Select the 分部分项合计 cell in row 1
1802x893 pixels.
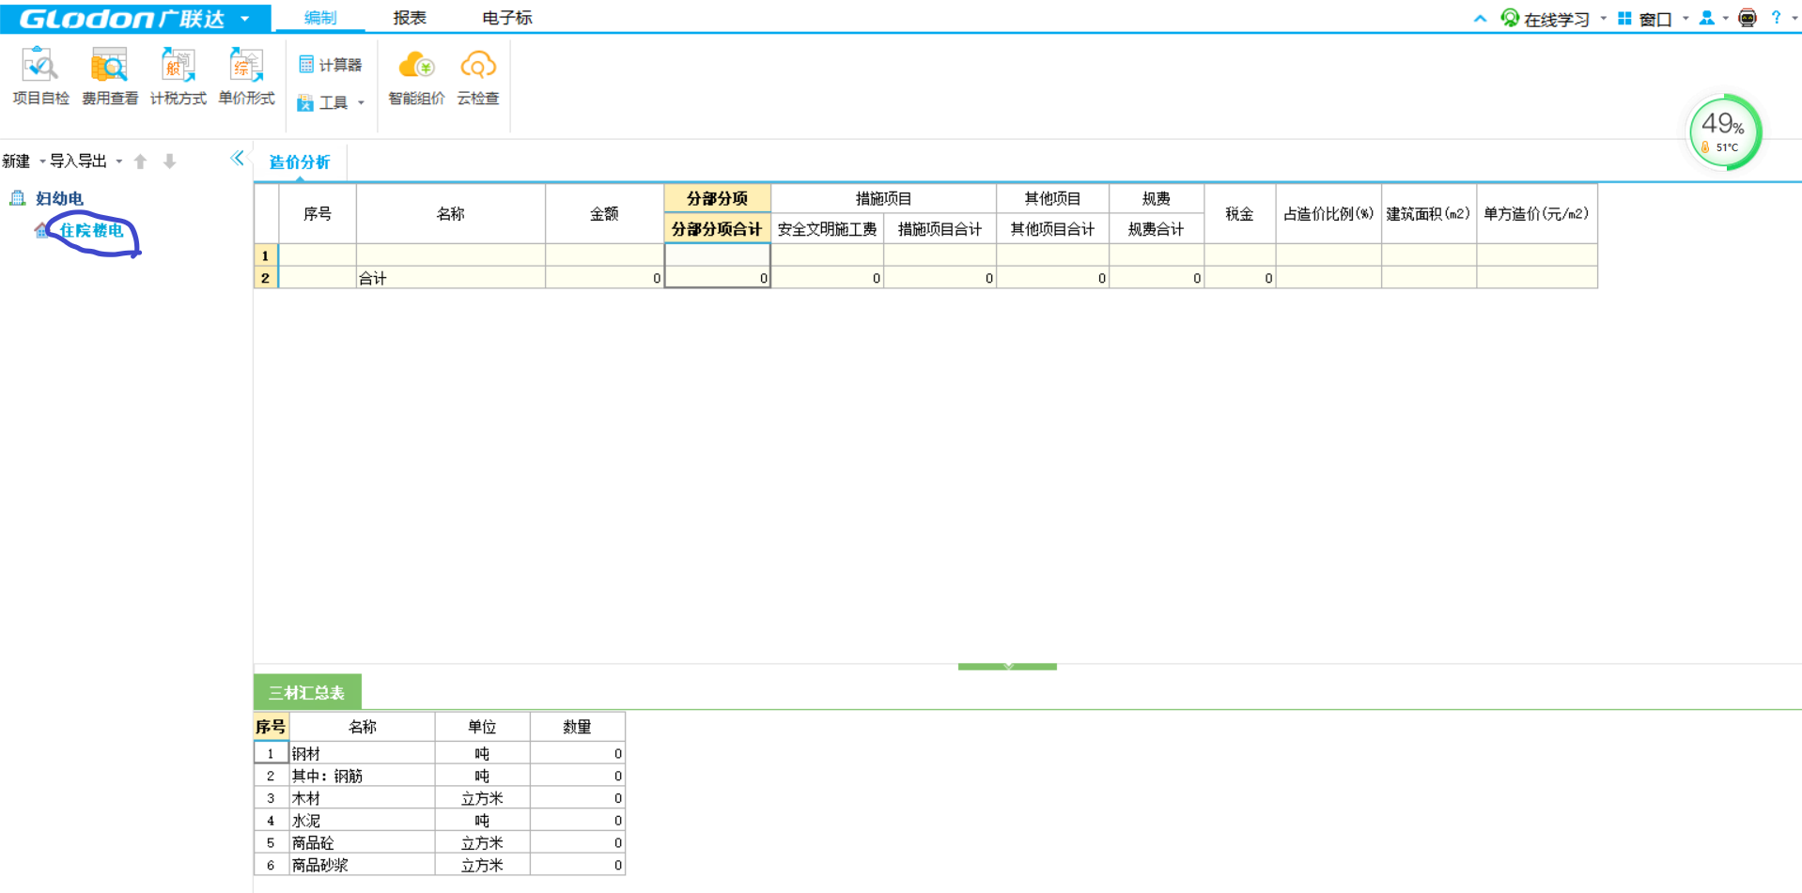point(717,255)
